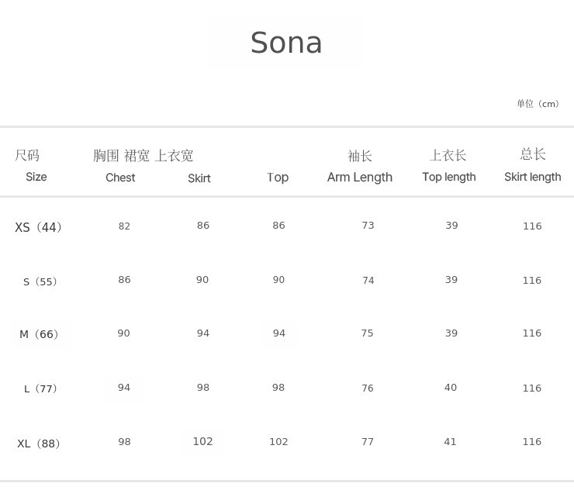The width and height of the screenshot is (574, 504).
Task: Click the XS chest value 82
Action: point(124,226)
